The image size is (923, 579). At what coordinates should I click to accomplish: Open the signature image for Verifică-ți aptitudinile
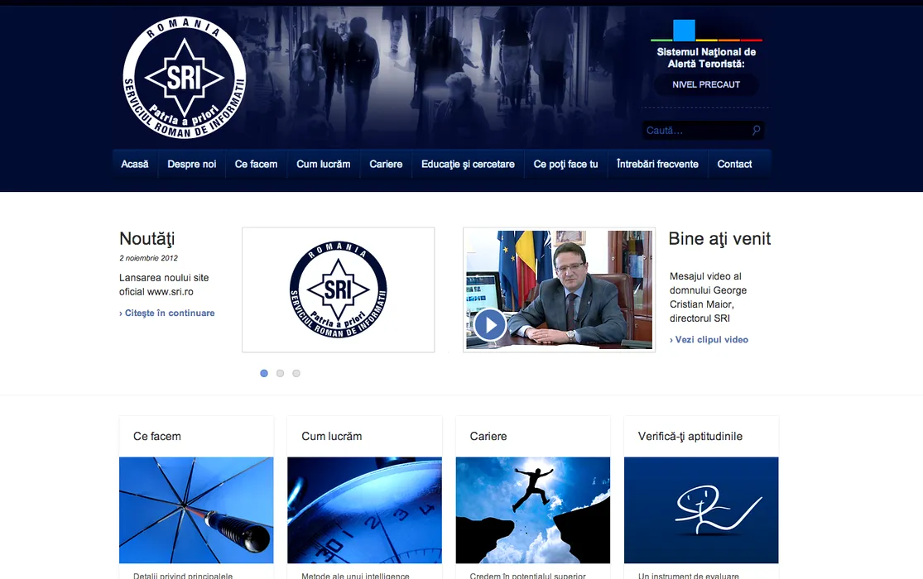pos(701,510)
